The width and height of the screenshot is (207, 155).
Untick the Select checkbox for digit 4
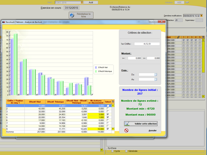click(108, 115)
